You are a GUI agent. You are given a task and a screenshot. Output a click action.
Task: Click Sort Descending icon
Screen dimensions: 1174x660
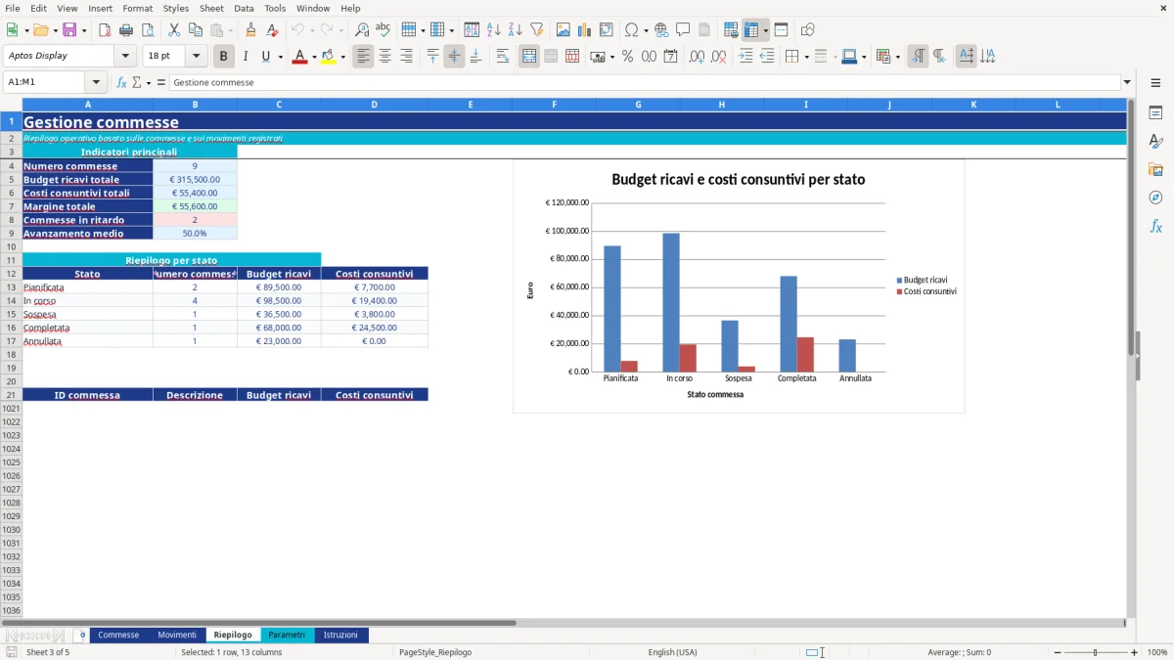[x=516, y=30]
